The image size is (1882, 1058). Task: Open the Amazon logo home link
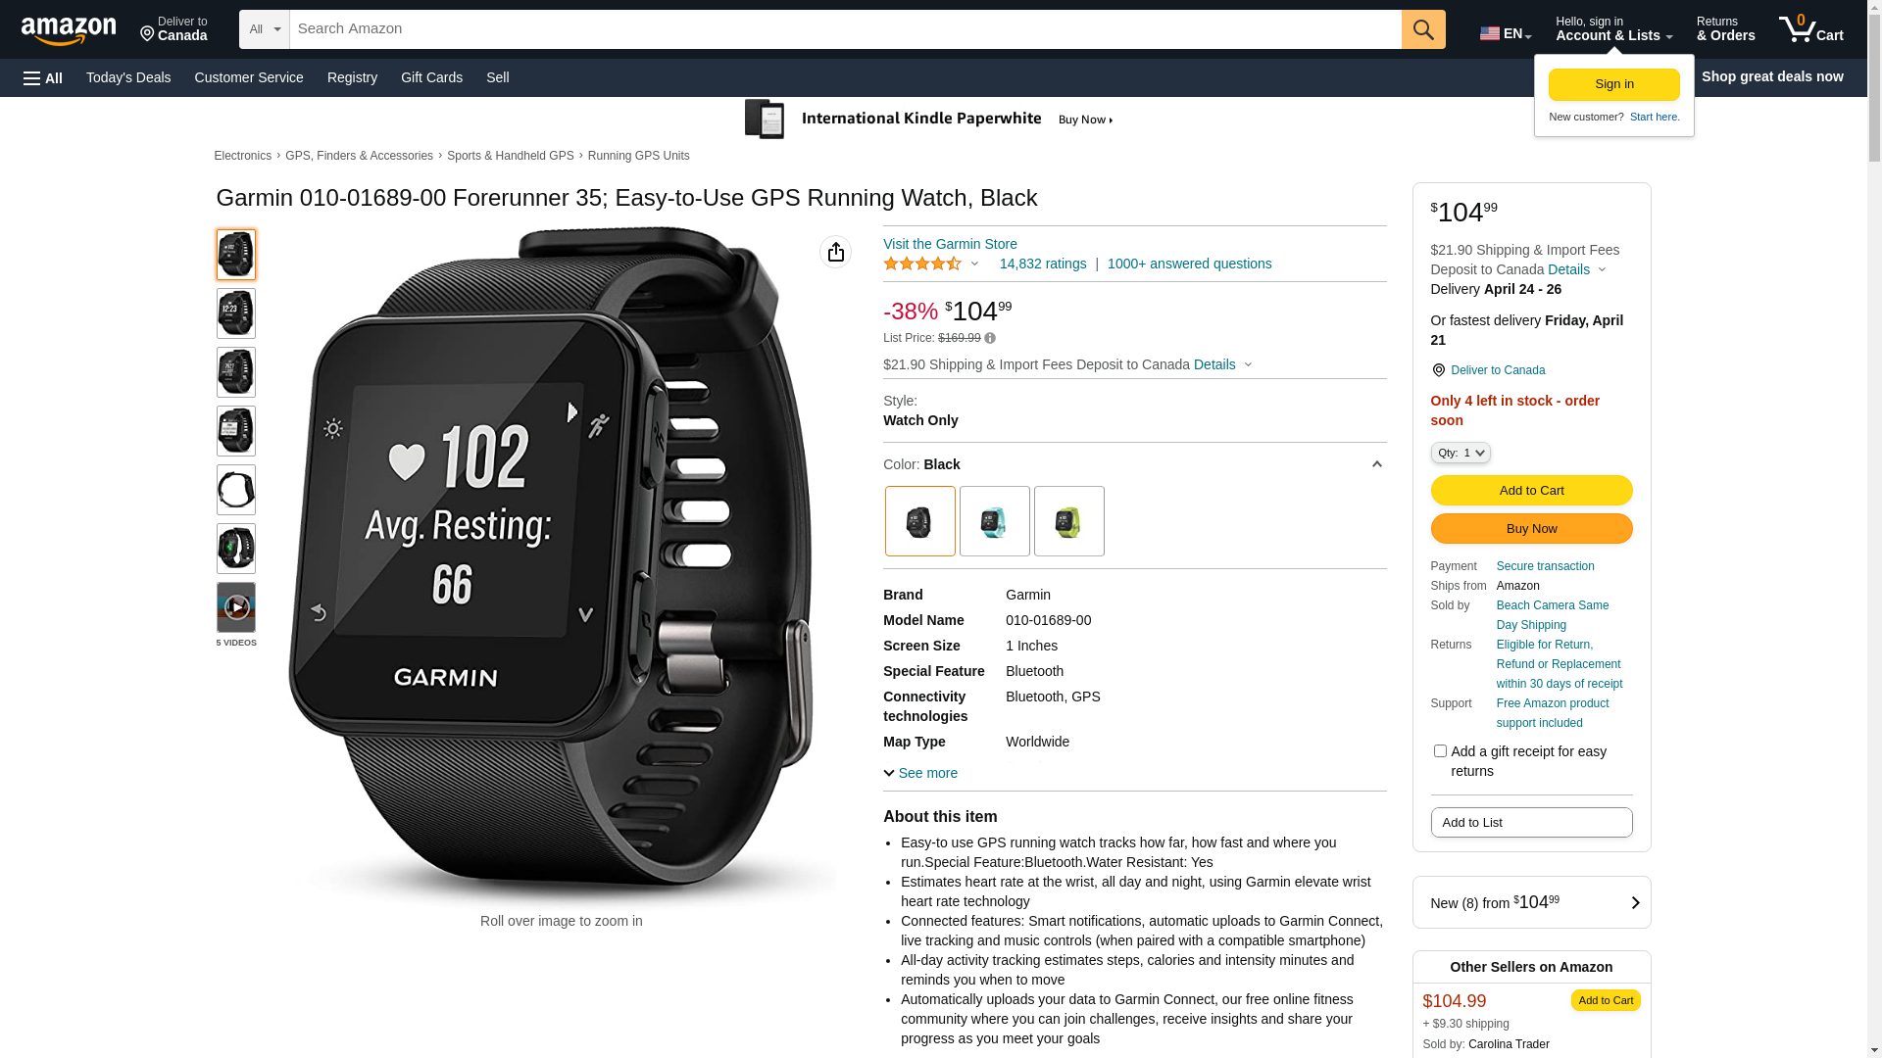tap(69, 30)
